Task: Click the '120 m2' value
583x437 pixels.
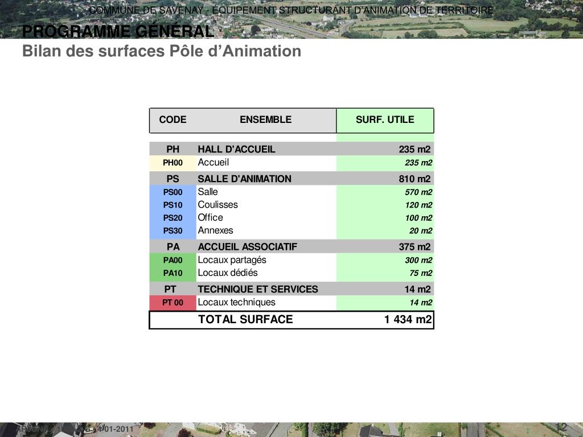Action: pyautogui.click(x=418, y=205)
